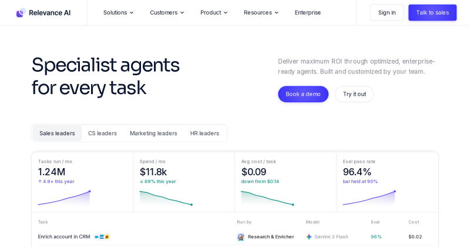Click the 96% eval cell
470x247 pixels.
click(376, 237)
